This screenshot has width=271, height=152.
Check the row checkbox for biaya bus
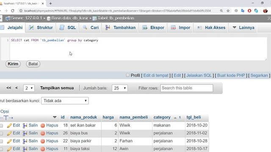1,133
